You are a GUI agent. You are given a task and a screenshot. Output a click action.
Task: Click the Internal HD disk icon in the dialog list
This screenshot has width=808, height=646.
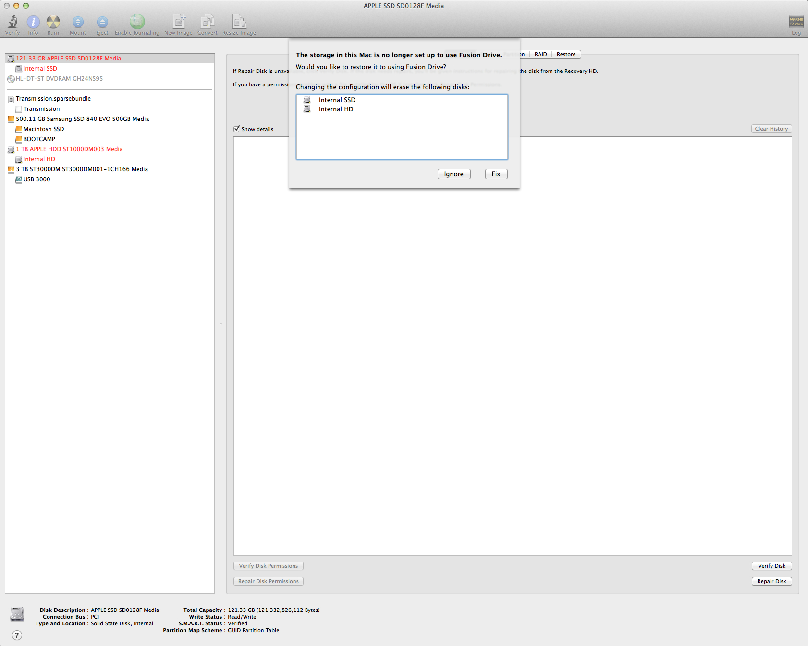click(307, 109)
